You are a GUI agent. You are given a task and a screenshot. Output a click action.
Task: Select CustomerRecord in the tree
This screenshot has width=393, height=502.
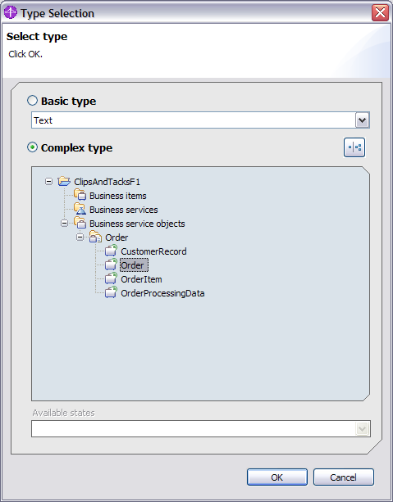153,251
